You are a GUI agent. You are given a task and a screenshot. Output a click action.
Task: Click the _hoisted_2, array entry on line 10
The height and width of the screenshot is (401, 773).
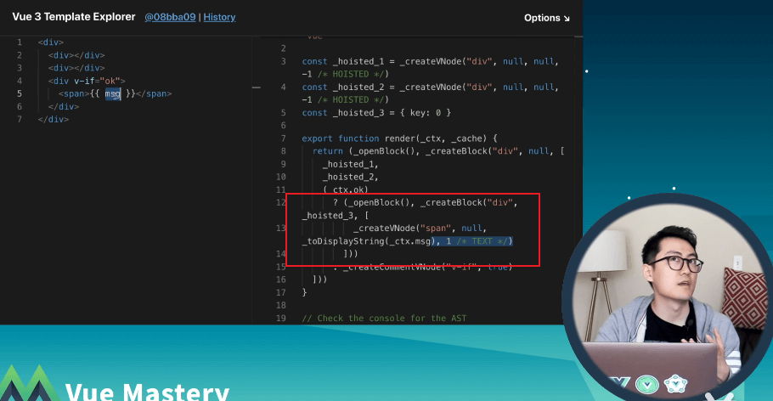click(351, 177)
